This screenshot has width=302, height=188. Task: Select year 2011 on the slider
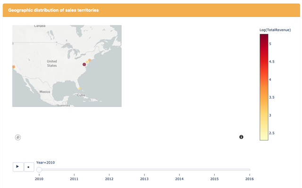[74, 179]
